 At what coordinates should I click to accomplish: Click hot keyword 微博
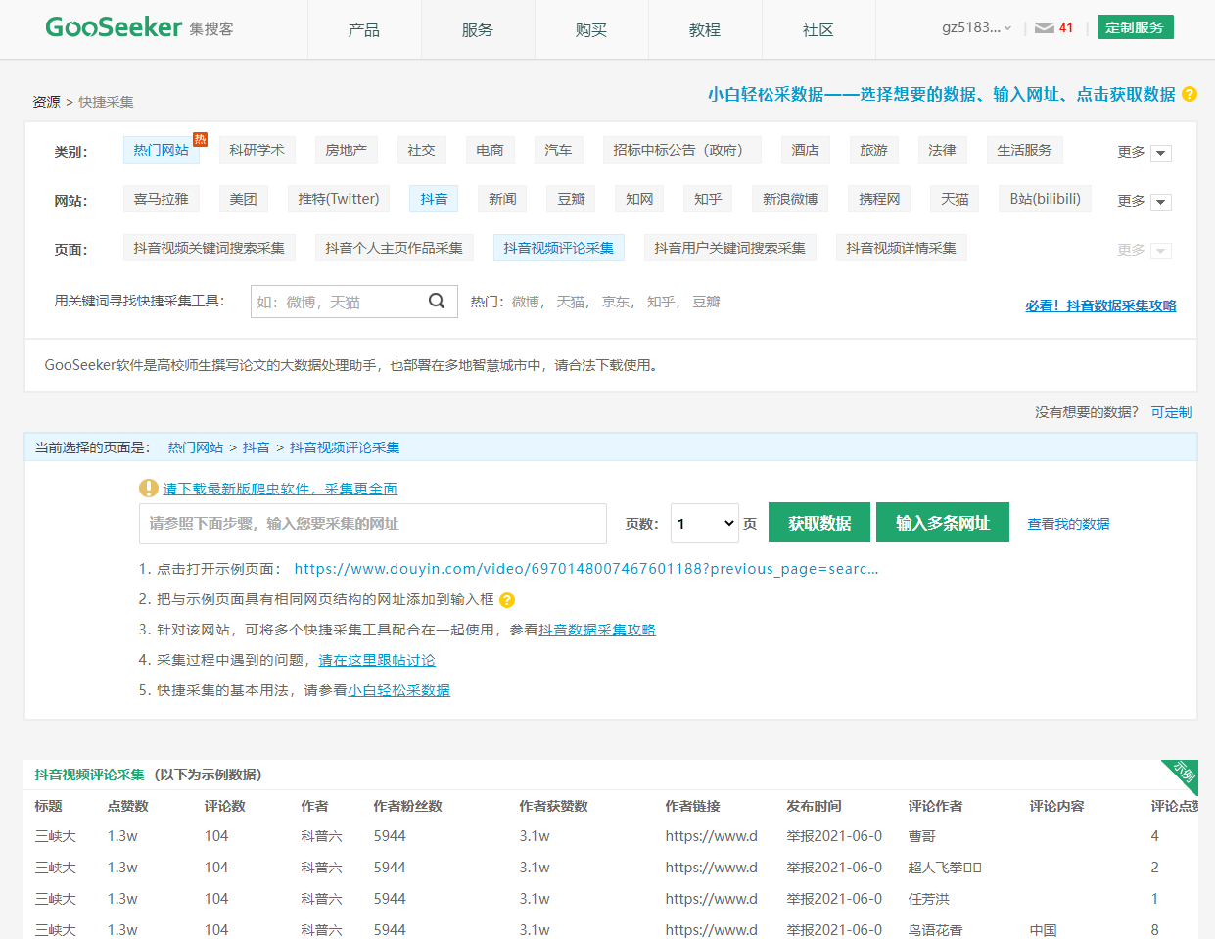(526, 302)
